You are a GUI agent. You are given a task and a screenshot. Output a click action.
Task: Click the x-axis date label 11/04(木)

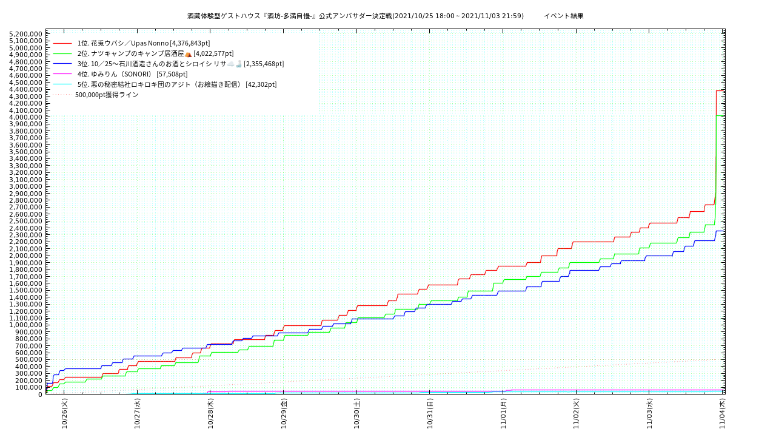pyautogui.click(x=723, y=413)
